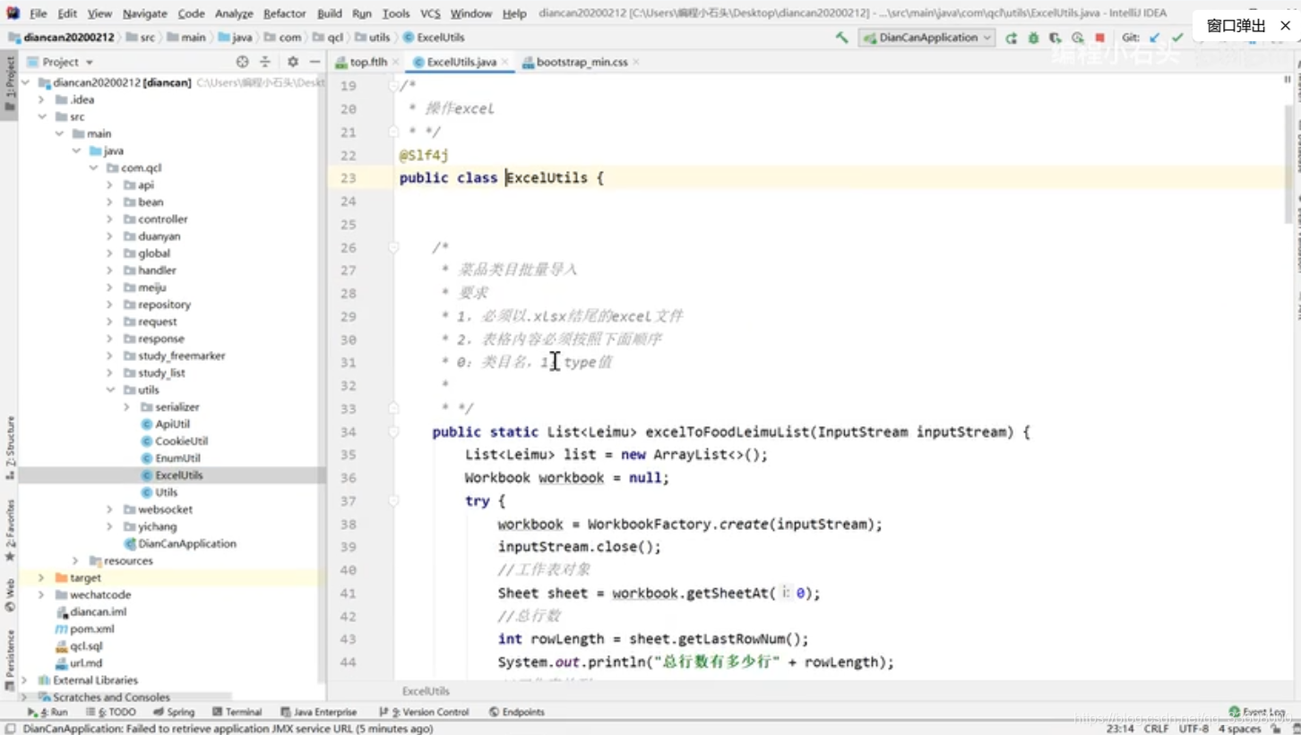Viewport: 1301px width, 735px height.
Task: Toggle fold marker on line 26 comment
Action: 393,247
